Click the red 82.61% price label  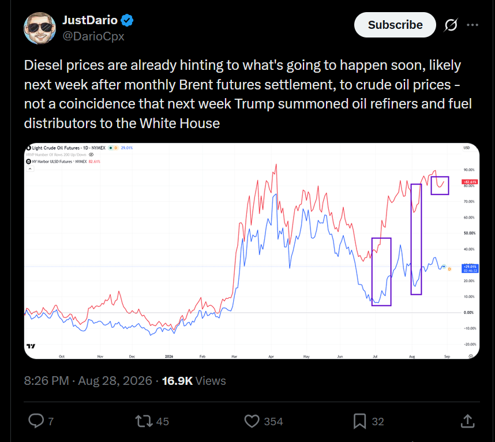pyautogui.click(x=470, y=182)
